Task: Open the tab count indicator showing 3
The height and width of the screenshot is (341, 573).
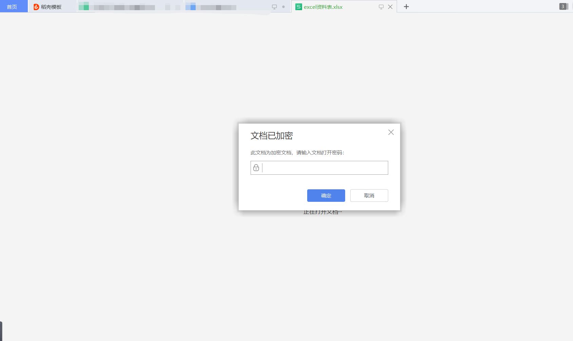Action: click(563, 6)
